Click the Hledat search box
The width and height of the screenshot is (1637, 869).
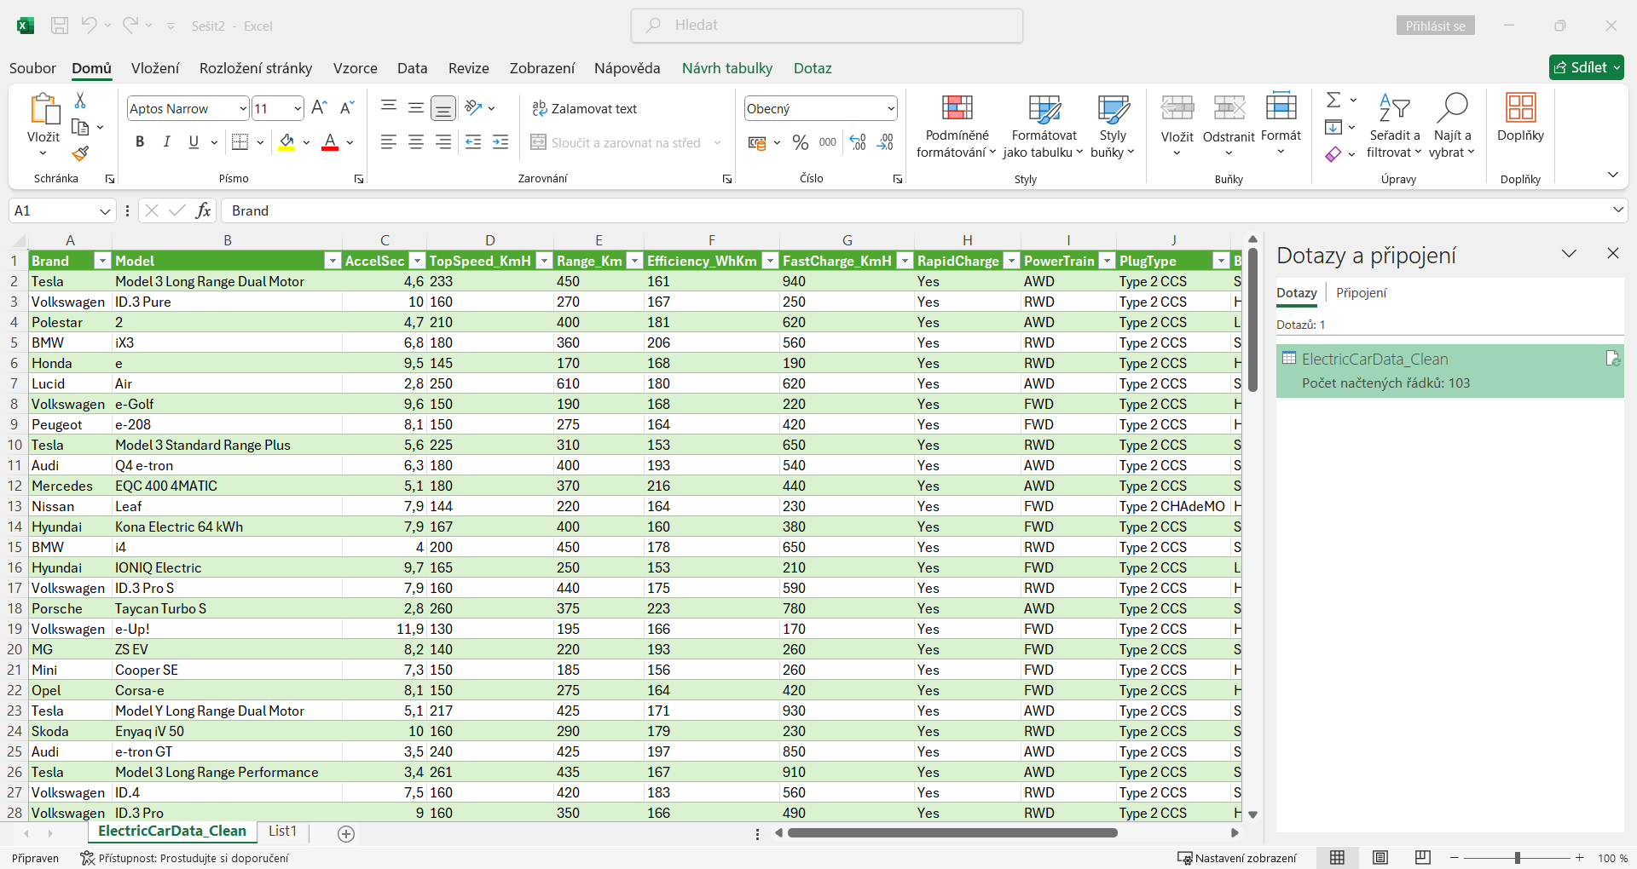(827, 26)
